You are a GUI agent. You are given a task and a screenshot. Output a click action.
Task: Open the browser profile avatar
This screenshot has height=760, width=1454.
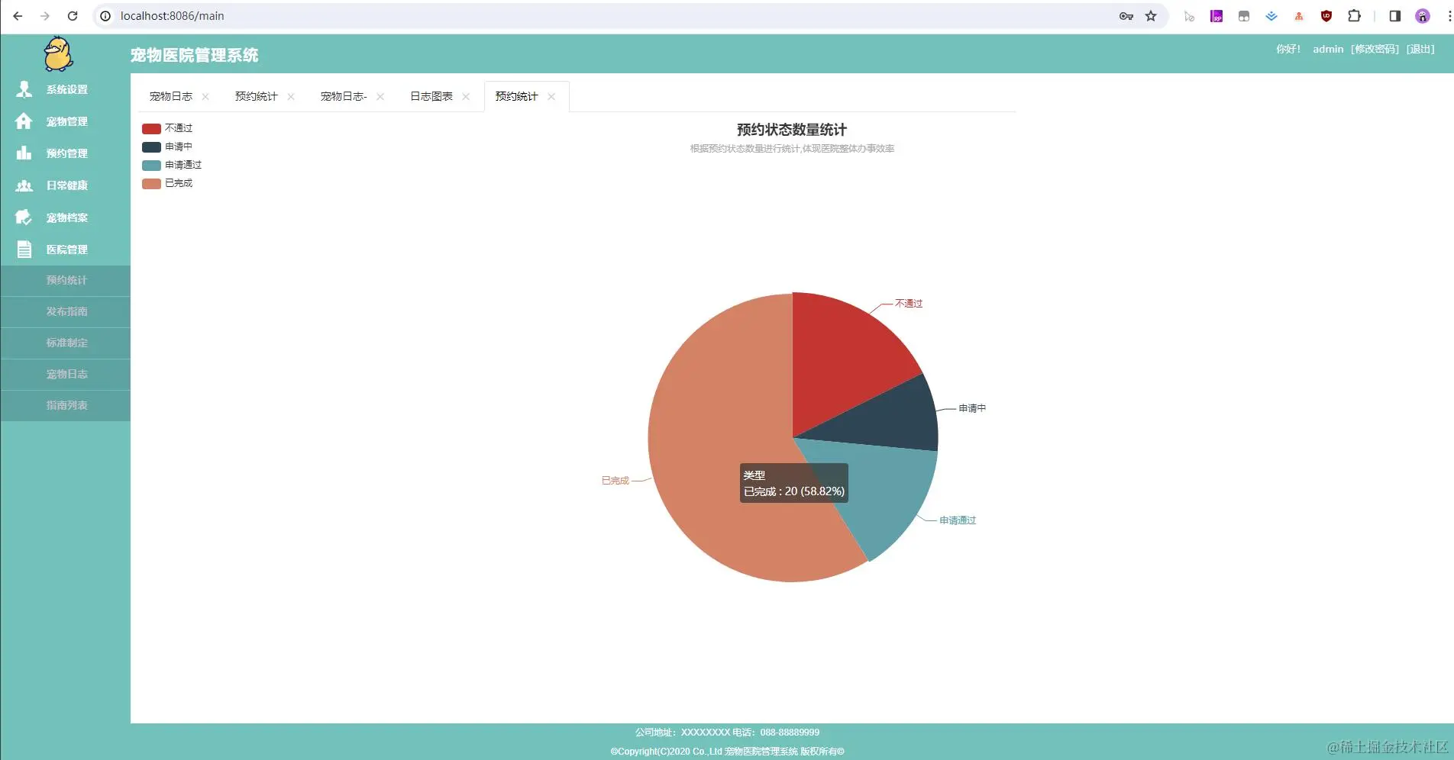click(x=1422, y=16)
